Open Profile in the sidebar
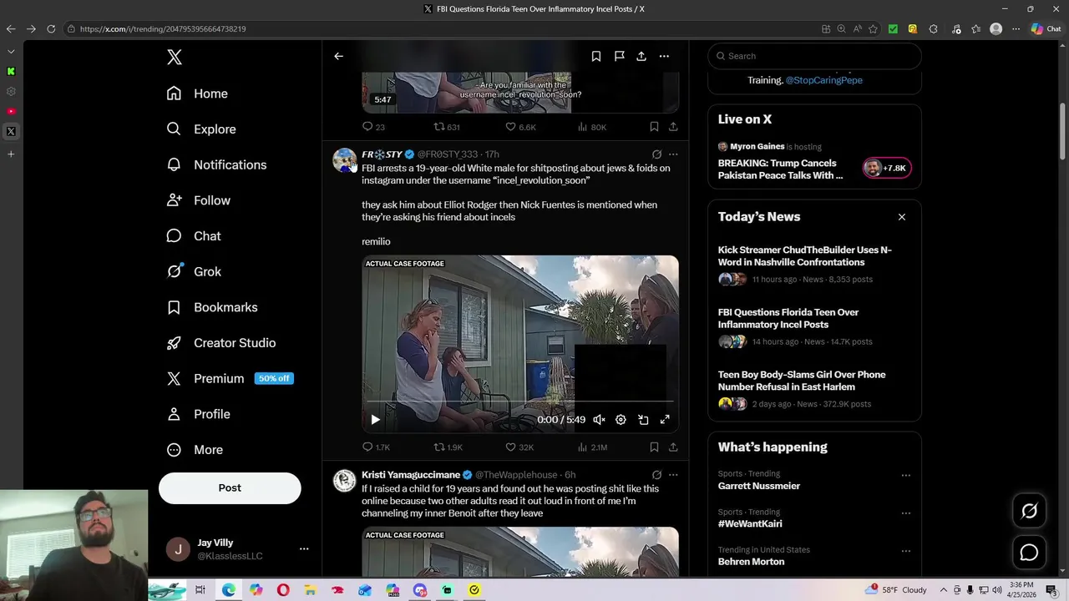1069x601 pixels. coord(199,414)
